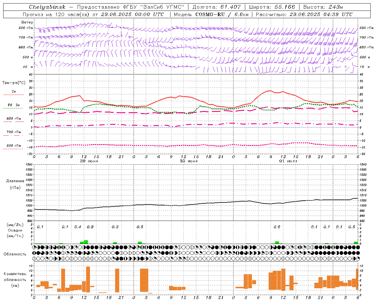Viewport: 375px width, 300px height.
Task: Click the precipitation value 0.4
Action: pos(78,227)
